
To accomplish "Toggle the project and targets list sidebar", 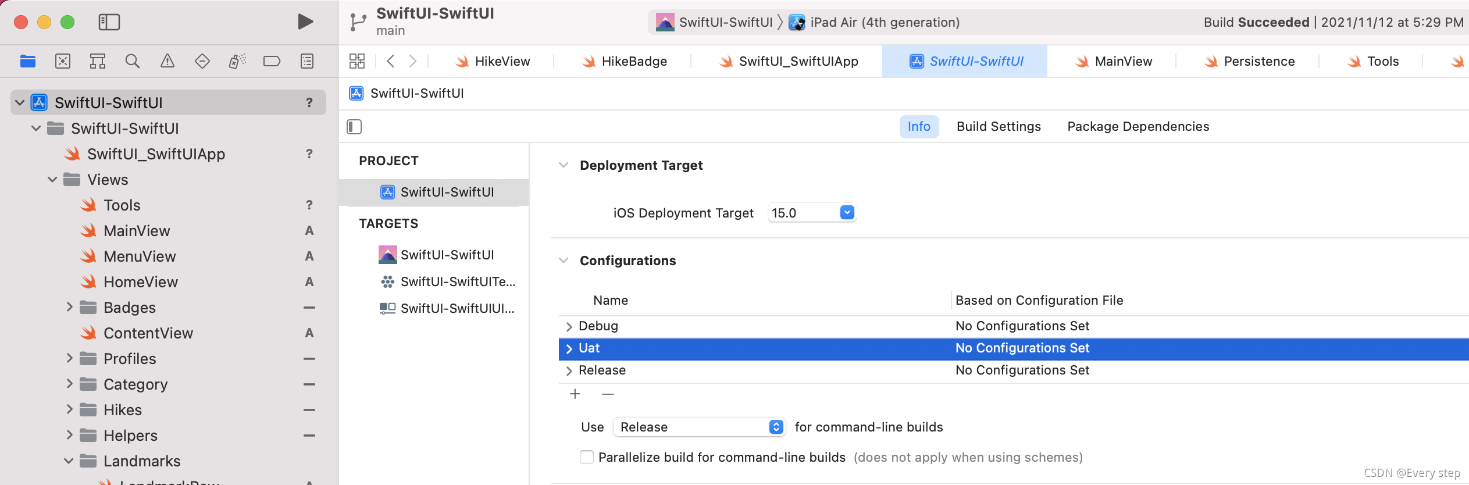I will [354, 126].
